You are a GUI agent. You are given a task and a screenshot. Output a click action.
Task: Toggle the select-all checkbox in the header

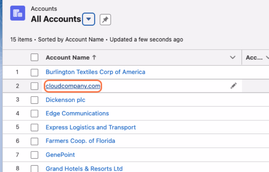(35, 57)
